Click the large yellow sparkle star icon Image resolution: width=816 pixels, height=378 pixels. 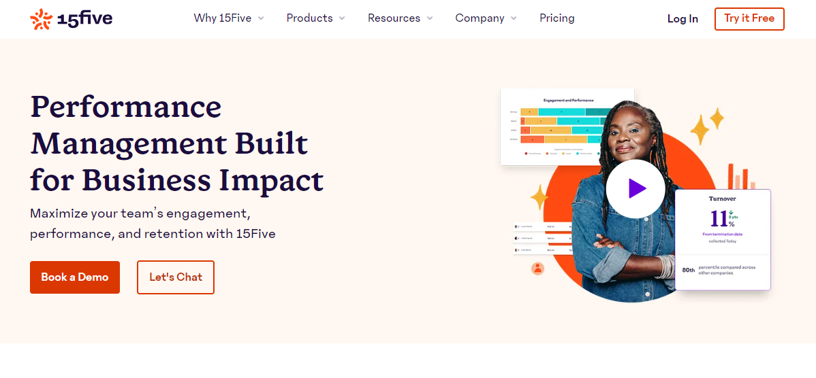[x=700, y=130]
